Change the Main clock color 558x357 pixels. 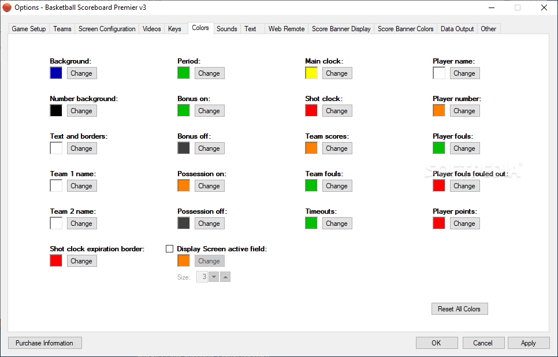tap(337, 73)
